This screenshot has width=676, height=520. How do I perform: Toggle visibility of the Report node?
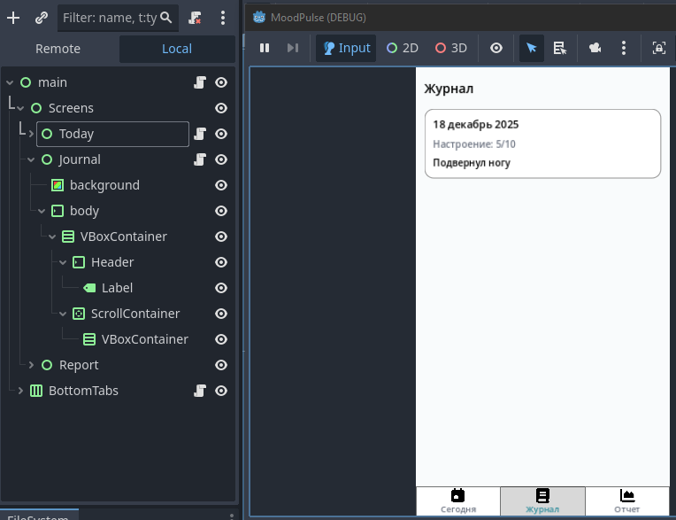pyautogui.click(x=221, y=365)
